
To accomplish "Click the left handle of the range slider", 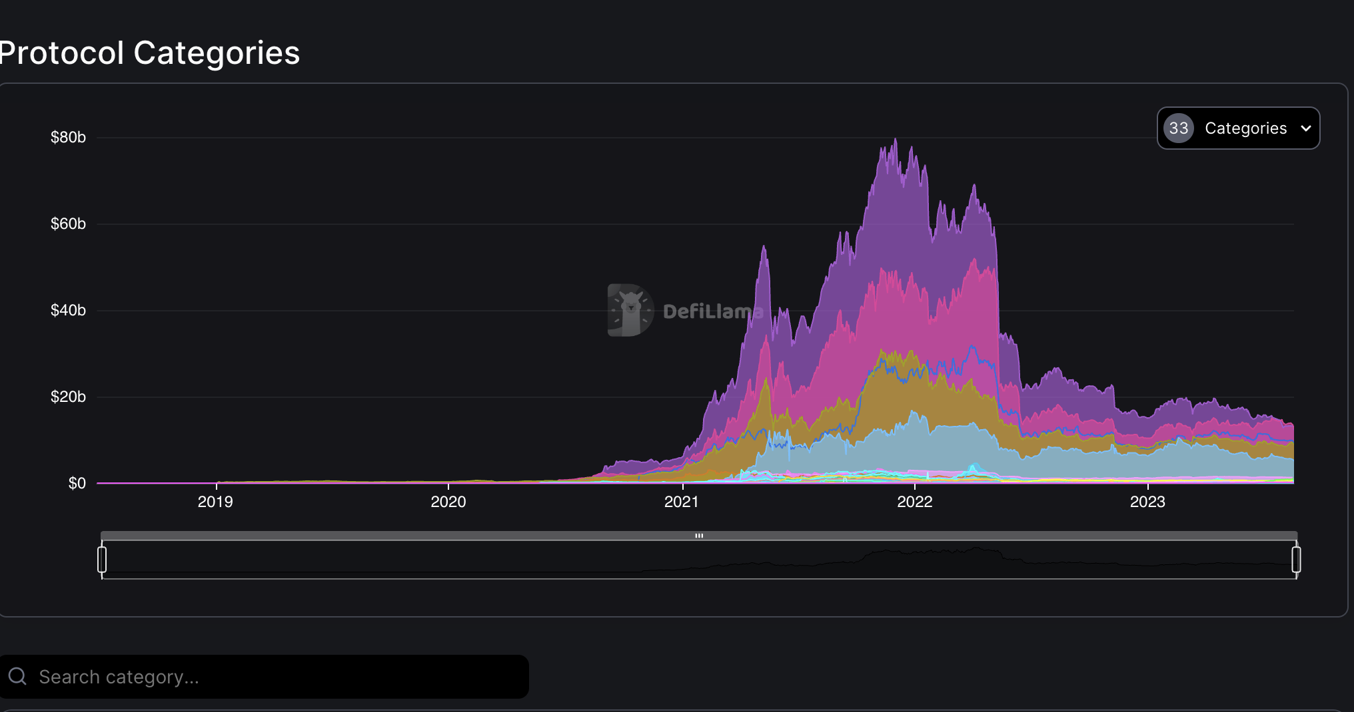I will click(x=102, y=559).
